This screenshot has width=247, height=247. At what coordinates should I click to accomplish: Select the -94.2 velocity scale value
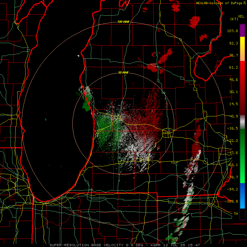[x=232, y=189]
